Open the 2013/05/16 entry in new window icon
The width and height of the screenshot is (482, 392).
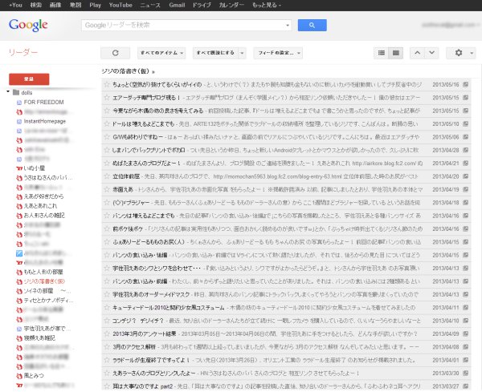point(465,84)
